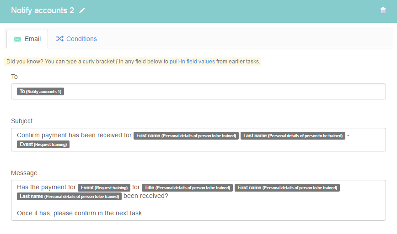Screen dimensions: 397x234
Task: Select the To (Notify accounts 1) token
Action: click(41, 91)
